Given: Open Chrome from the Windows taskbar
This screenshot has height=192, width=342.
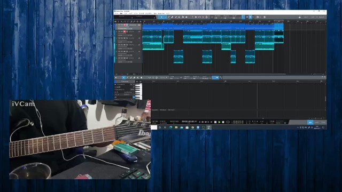Looking at the screenshot, I should (x=192, y=127).
